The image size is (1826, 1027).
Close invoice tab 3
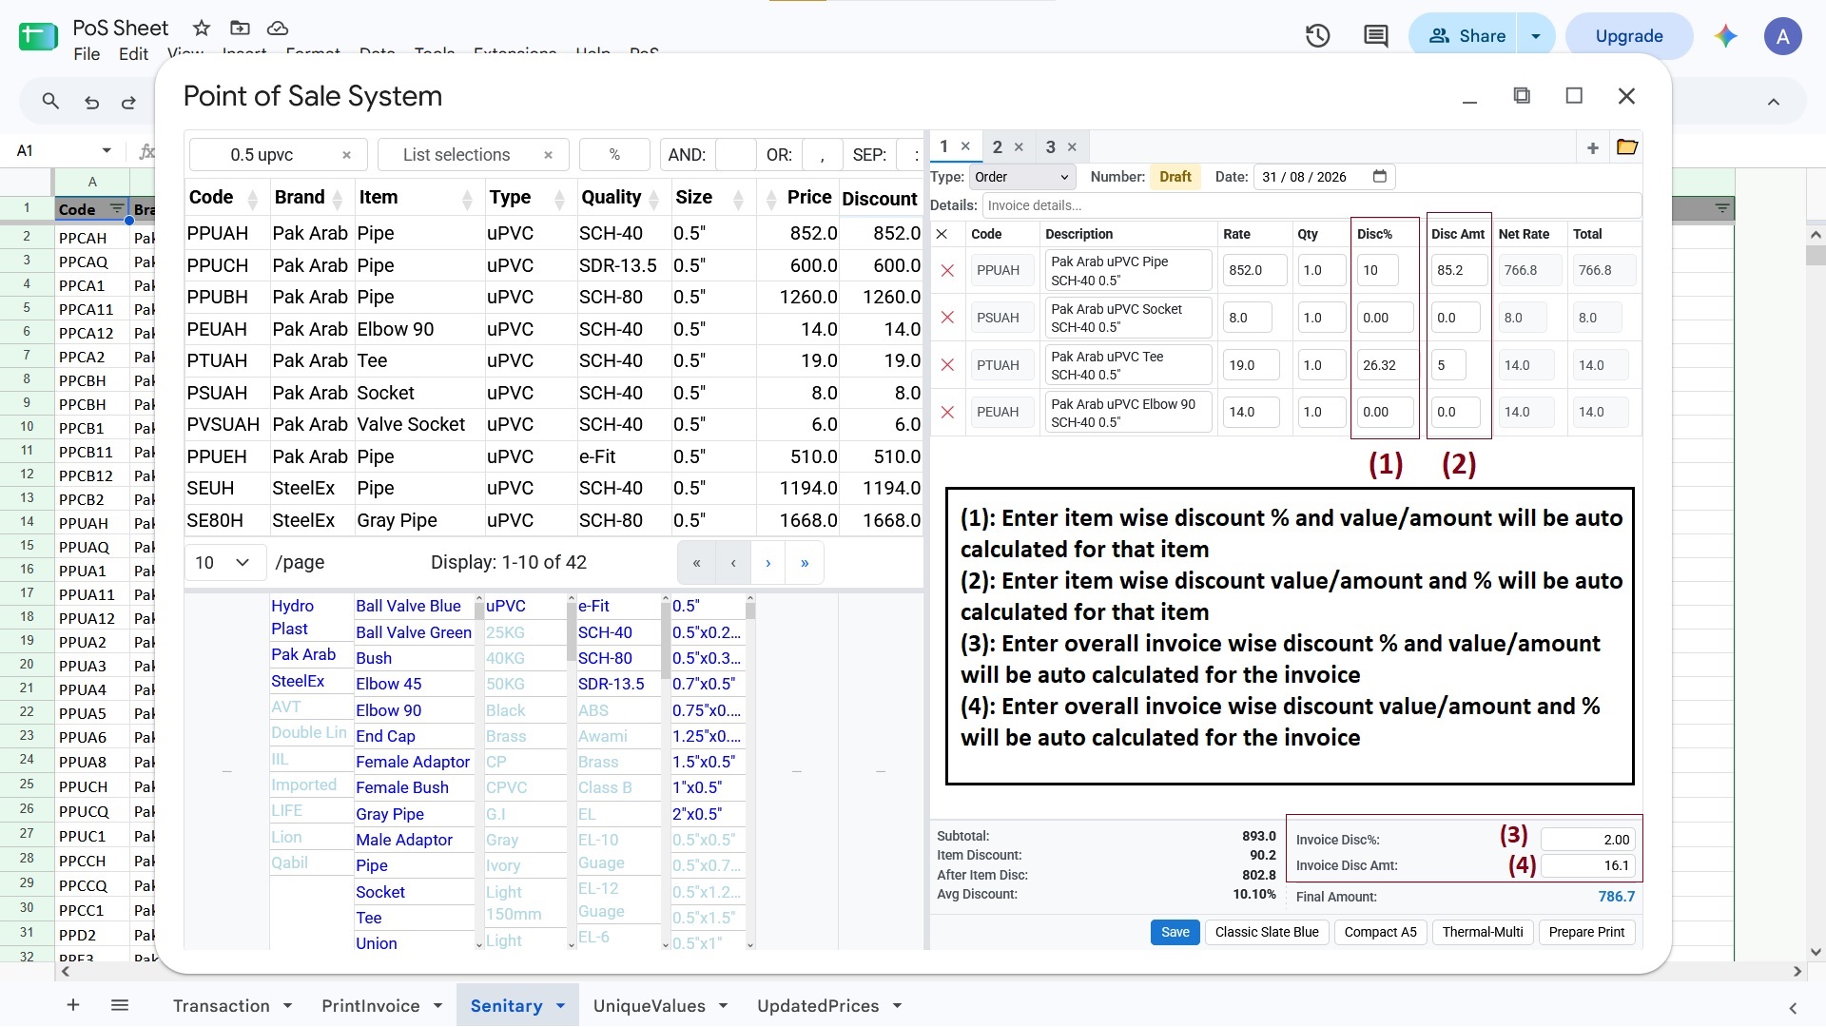[1072, 146]
